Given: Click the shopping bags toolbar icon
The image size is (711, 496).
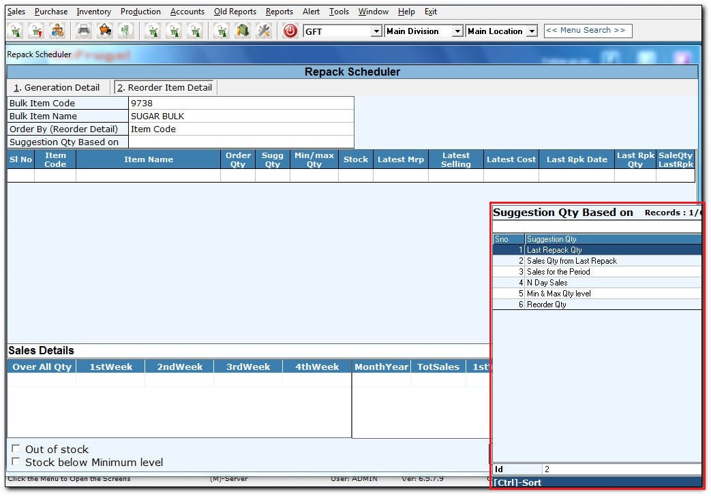Looking at the screenshot, I should [243, 31].
